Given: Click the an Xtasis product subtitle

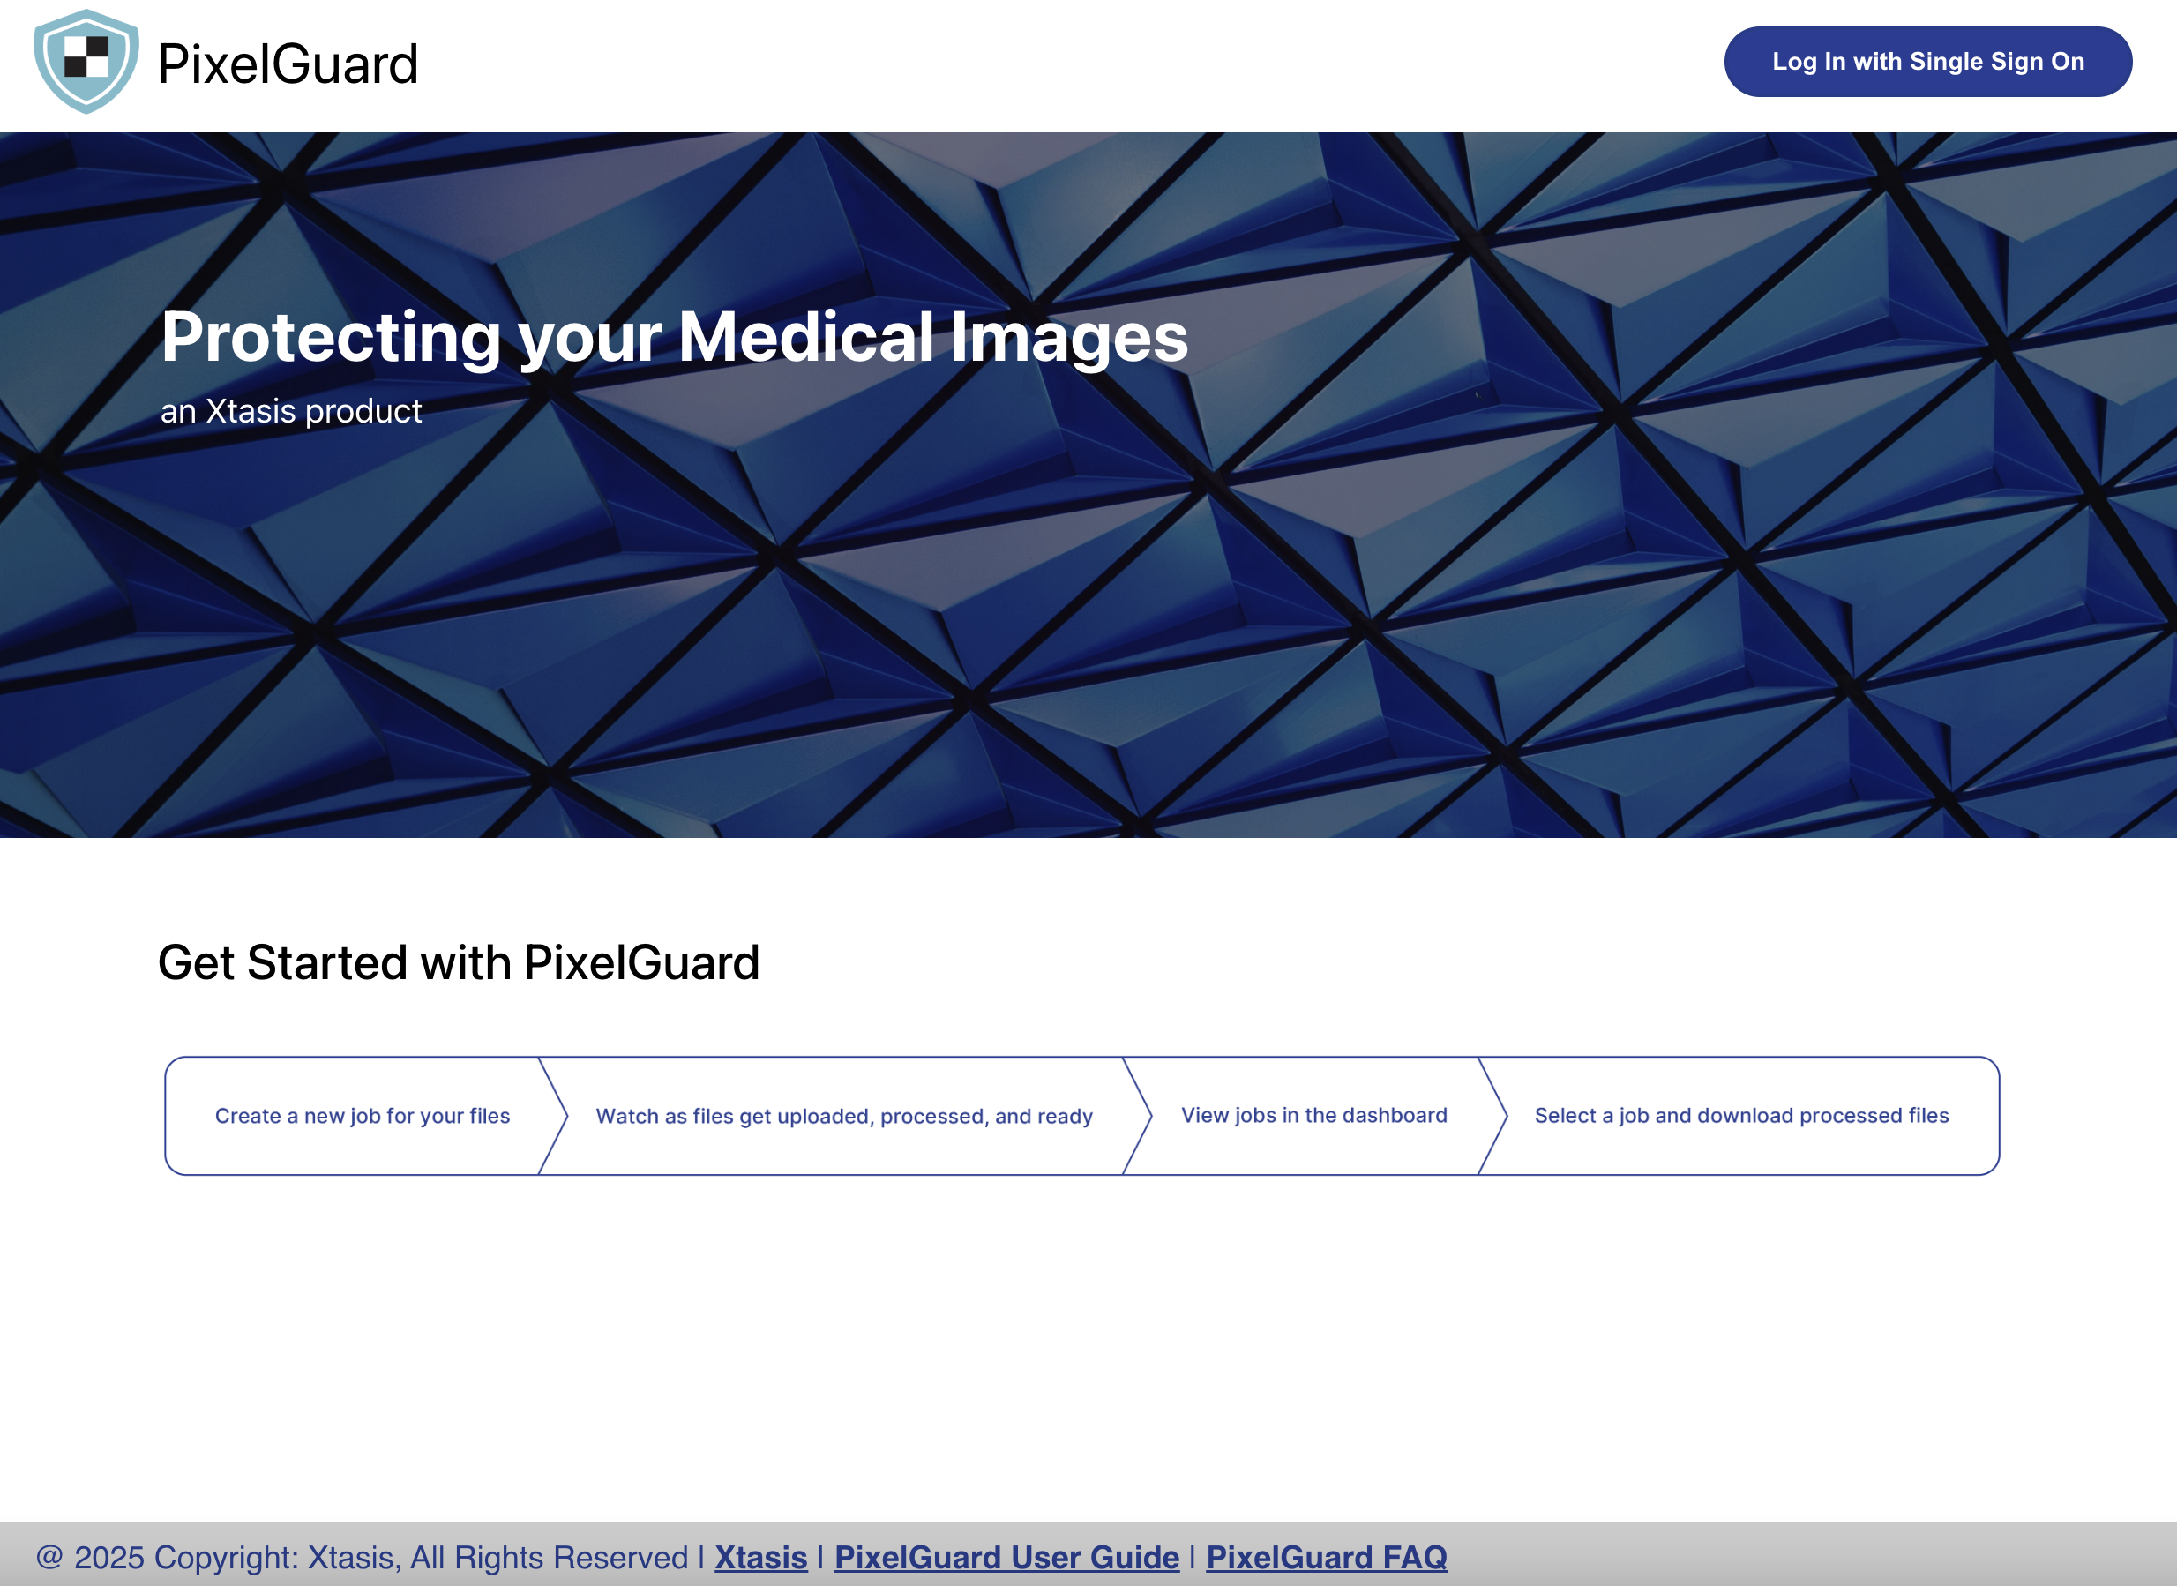Looking at the screenshot, I should pos(291,411).
